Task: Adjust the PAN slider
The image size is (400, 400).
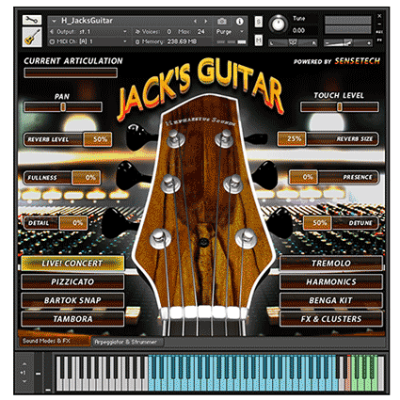Action: pyautogui.click(x=63, y=107)
